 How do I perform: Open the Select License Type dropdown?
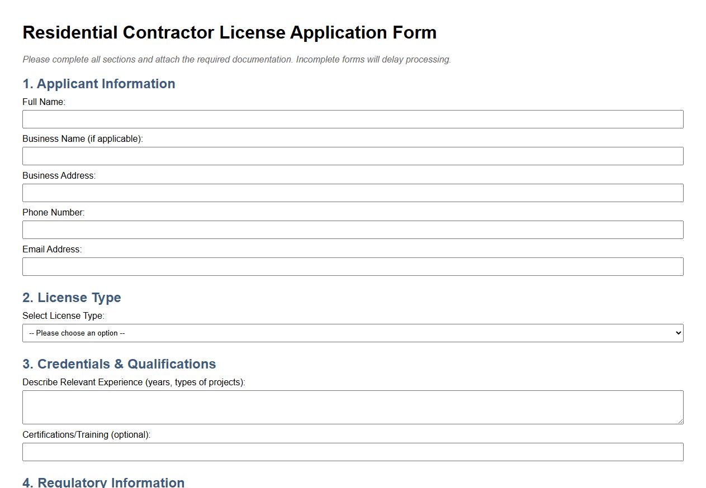point(352,333)
